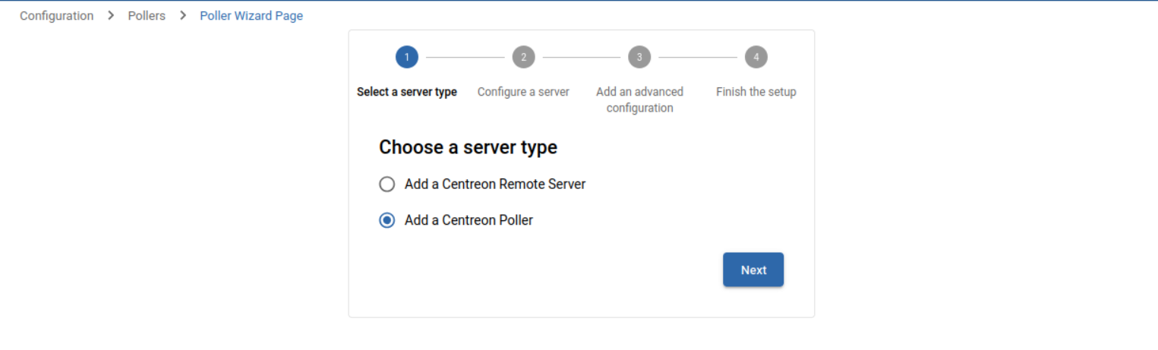Click chevron before Poller Wizard Page breadcrumb

tap(183, 16)
